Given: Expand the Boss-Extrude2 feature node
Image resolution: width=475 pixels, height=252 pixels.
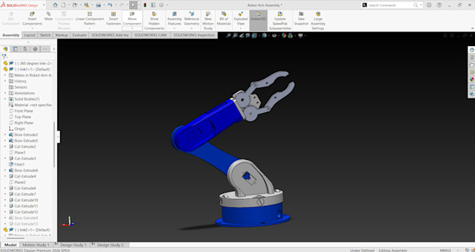Looking at the screenshot, I should pyautogui.click(x=5, y=135).
